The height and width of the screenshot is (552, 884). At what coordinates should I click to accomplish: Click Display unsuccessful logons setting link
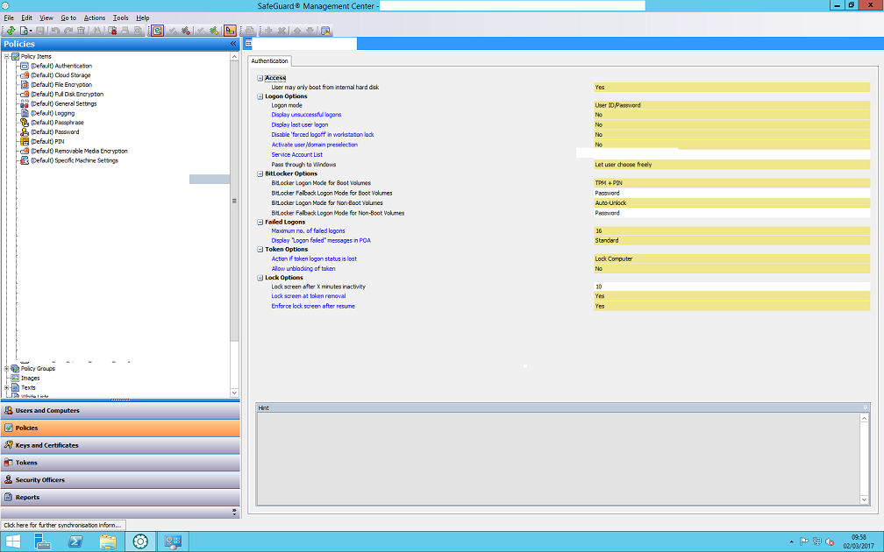pos(306,115)
